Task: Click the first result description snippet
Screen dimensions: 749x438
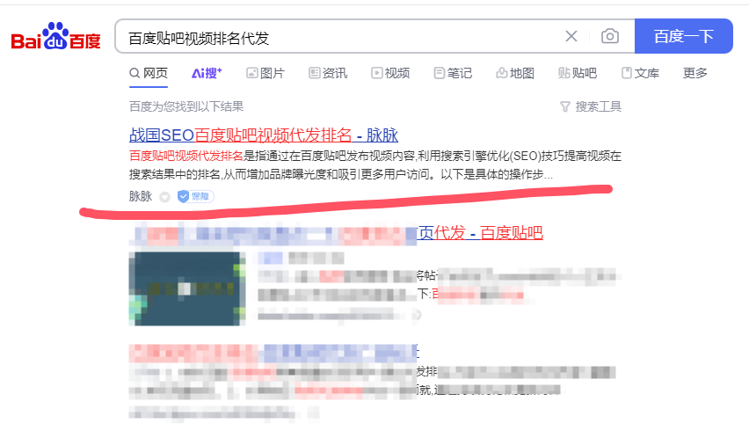Action: (375, 164)
